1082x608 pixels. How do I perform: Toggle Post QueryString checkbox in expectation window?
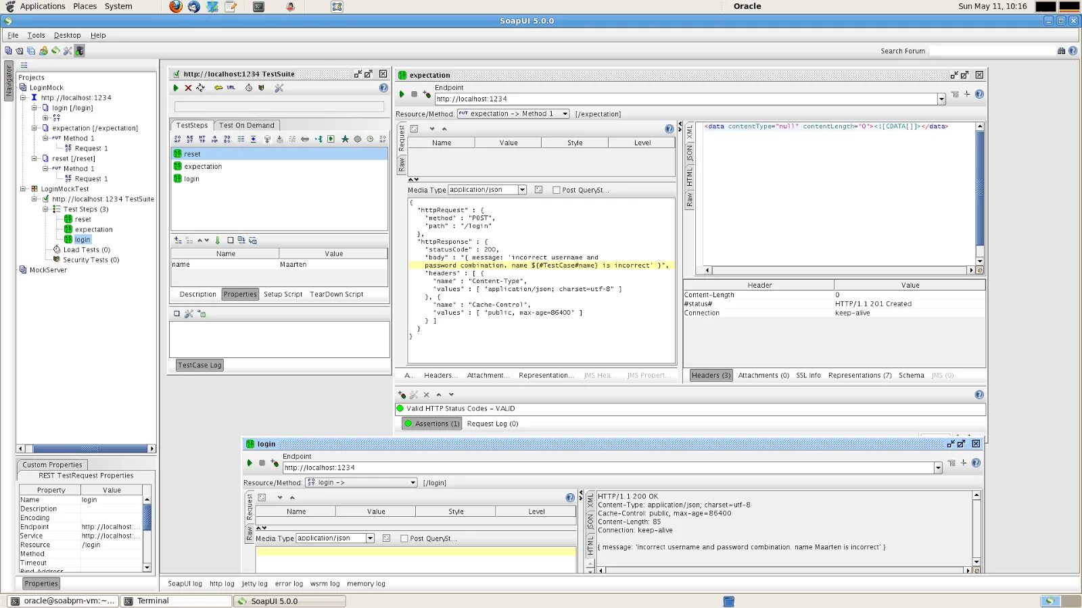tap(557, 191)
